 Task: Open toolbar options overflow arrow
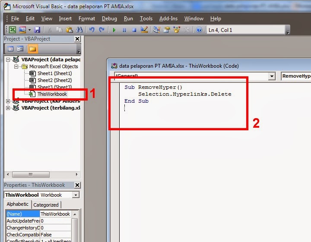pos(288,32)
